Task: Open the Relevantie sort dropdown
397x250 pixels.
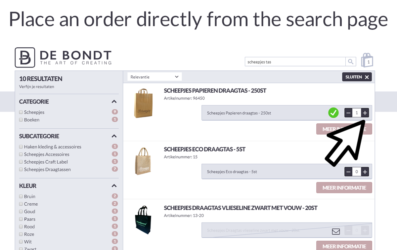Action: point(154,77)
